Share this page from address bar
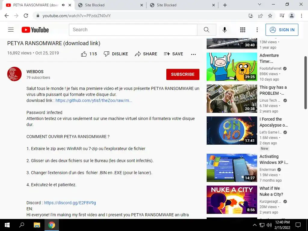Screen dimensions: 308x231 (260, 16)
